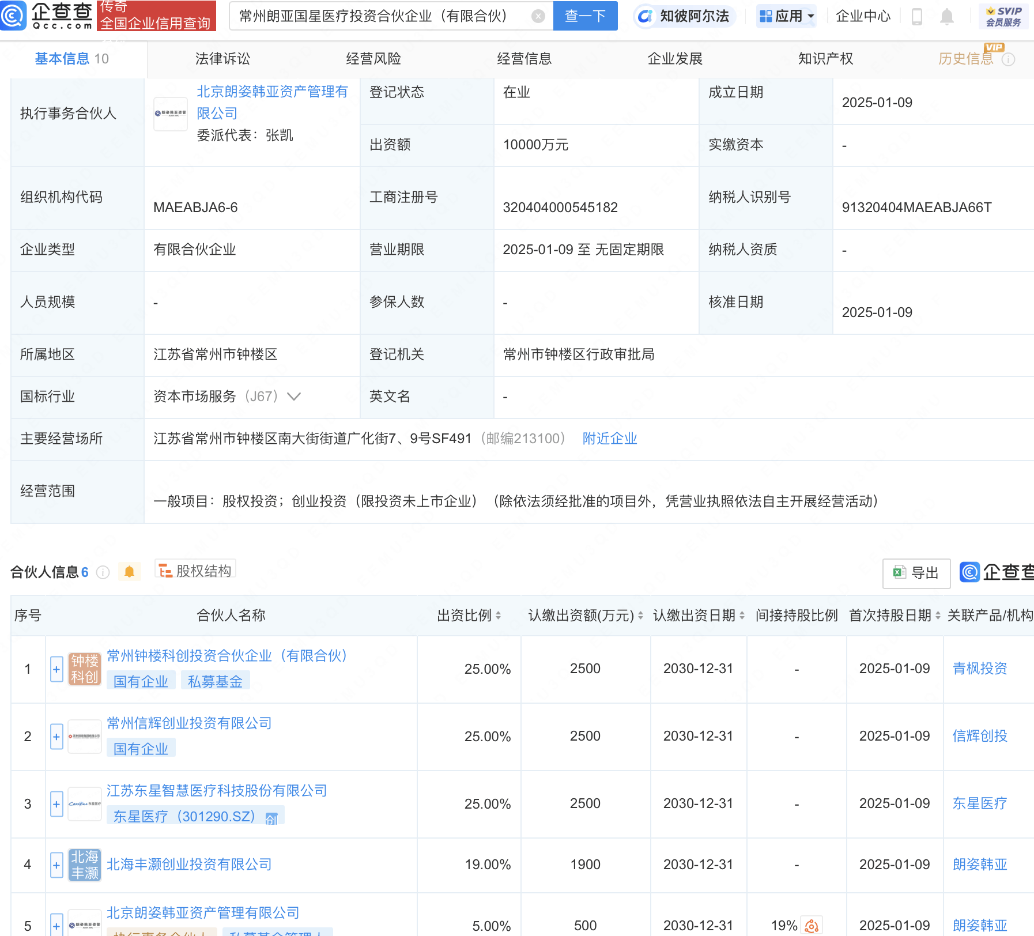Click 委派代表 张凯 text
This screenshot has height=936, width=1034.
(x=245, y=135)
